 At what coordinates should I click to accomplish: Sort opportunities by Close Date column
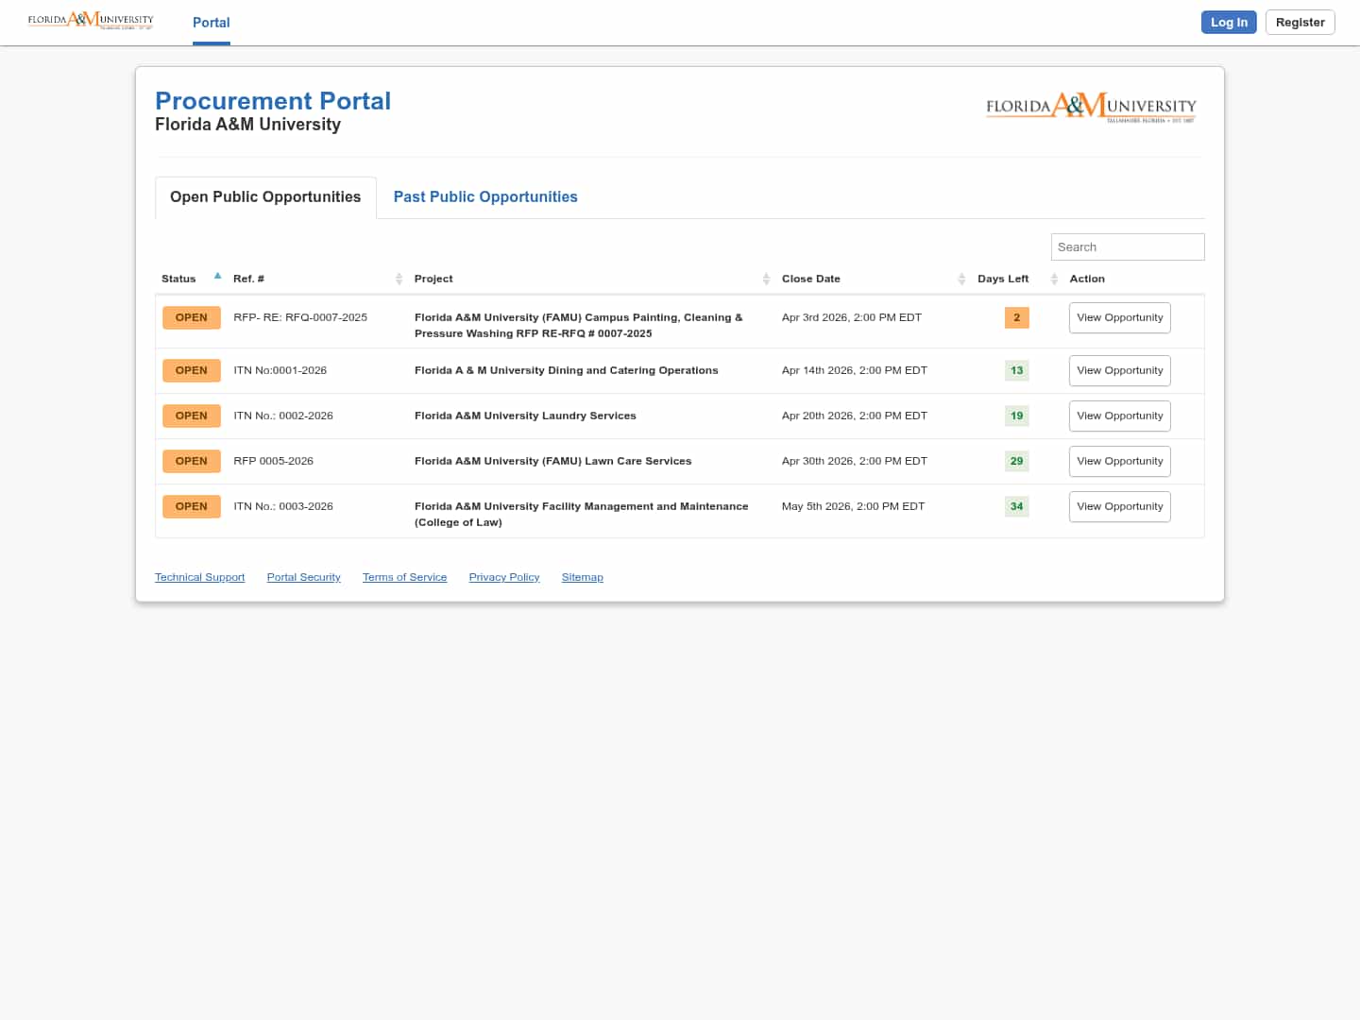(961, 279)
